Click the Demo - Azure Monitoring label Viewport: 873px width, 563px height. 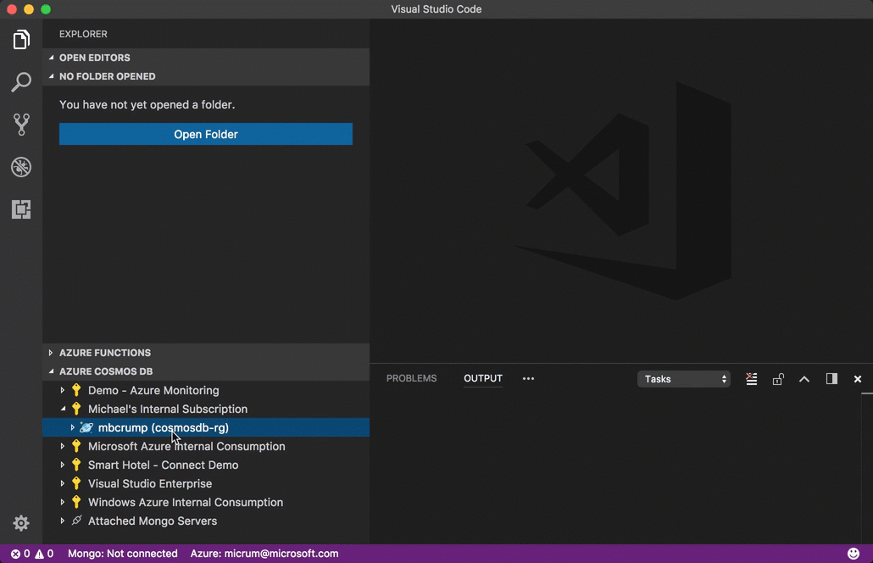coord(153,390)
